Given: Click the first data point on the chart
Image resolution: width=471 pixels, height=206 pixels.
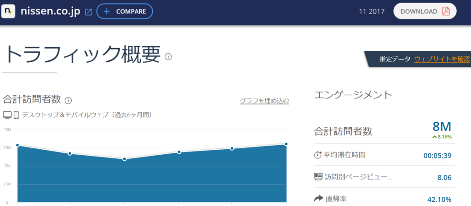Looking at the screenshot, I should point(18,145).
